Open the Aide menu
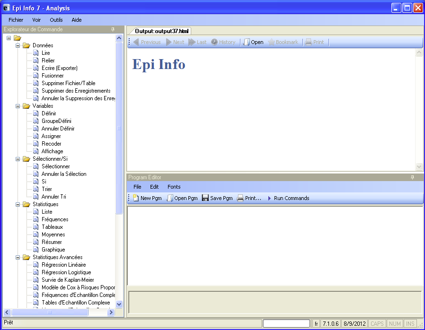The width and height of the screenshot is (425, 330). [x=77, y=20]
